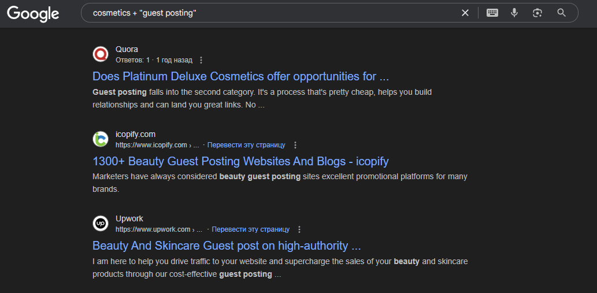
Task: Open more options for Quora result
Action: click(202, 60)
